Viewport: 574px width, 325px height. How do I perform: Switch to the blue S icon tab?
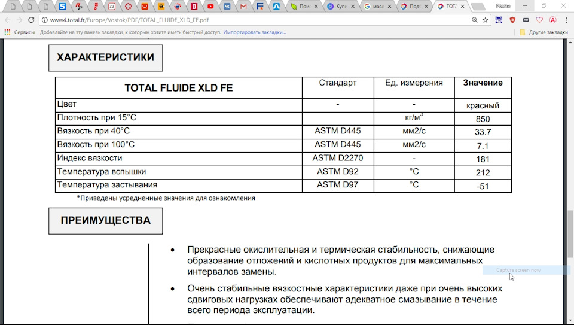click(x=63, y=6)
